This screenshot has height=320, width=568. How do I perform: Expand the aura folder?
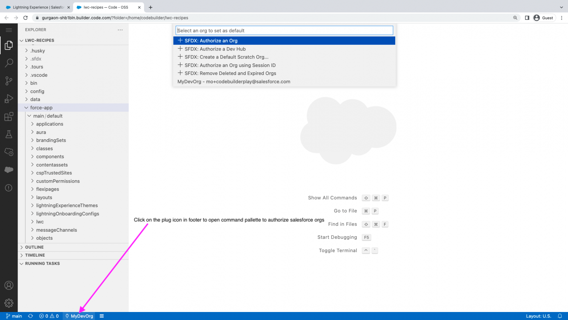73,132
